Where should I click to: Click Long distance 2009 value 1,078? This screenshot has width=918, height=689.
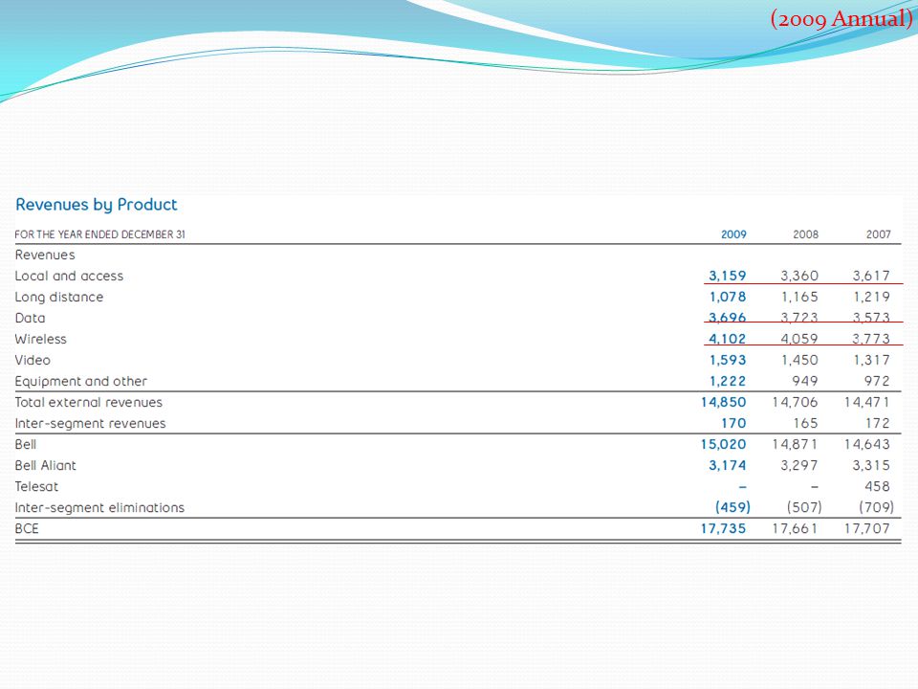728,297
